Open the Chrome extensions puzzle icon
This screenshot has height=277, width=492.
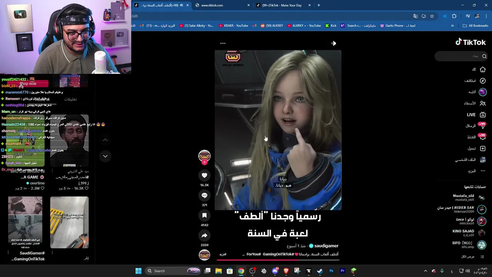(454, 16)
